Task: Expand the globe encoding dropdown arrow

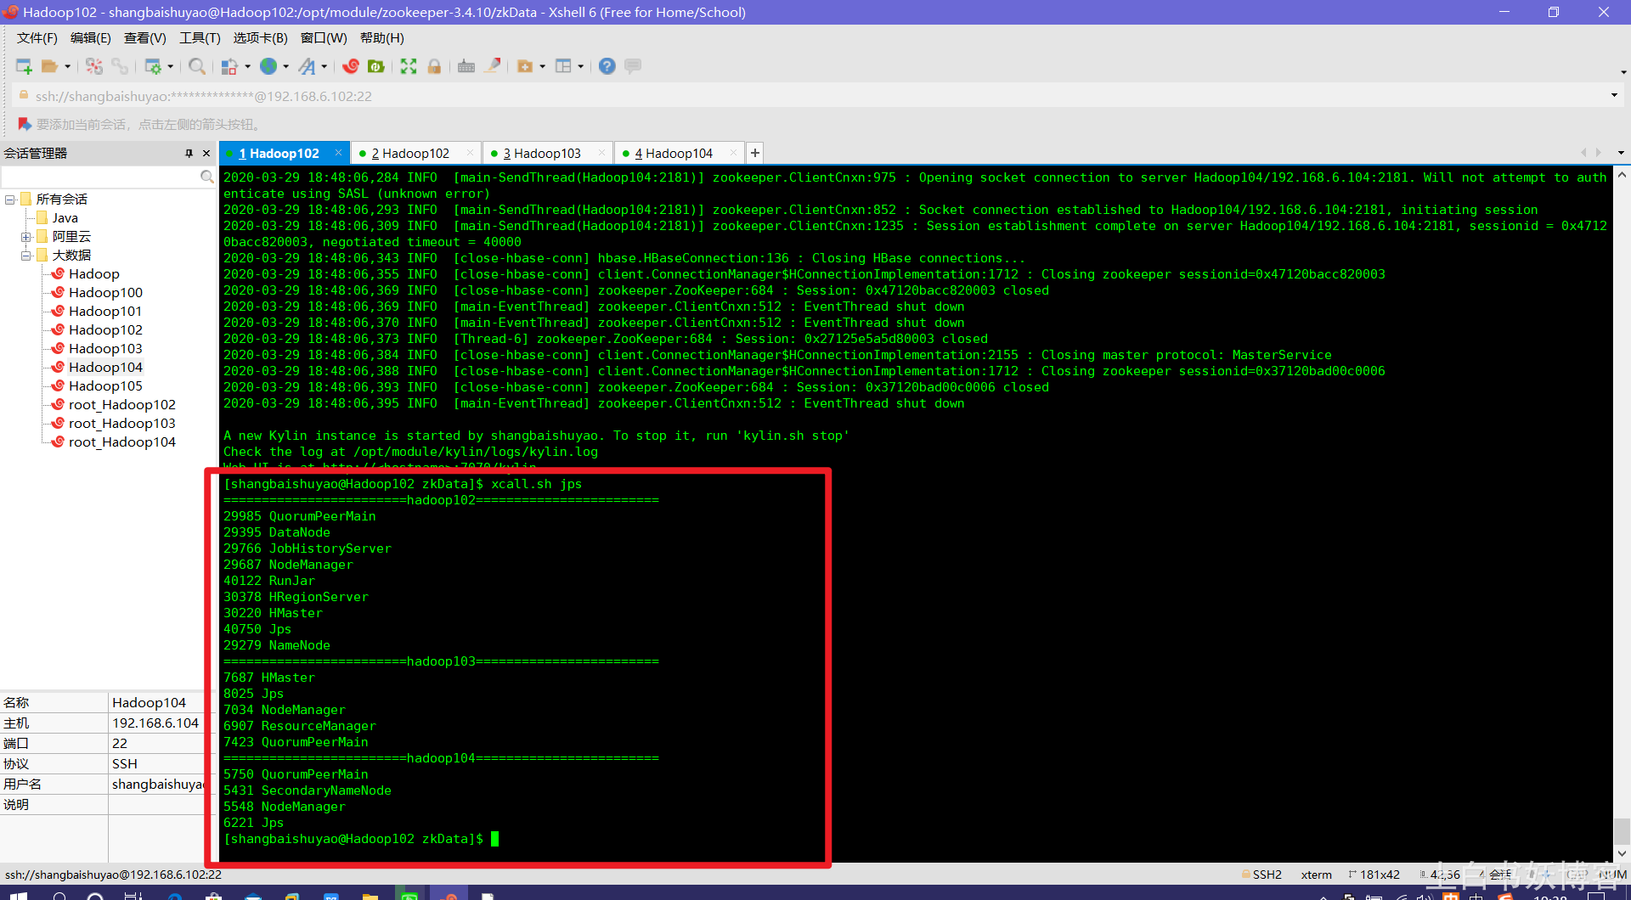Action: pos(285,66)
